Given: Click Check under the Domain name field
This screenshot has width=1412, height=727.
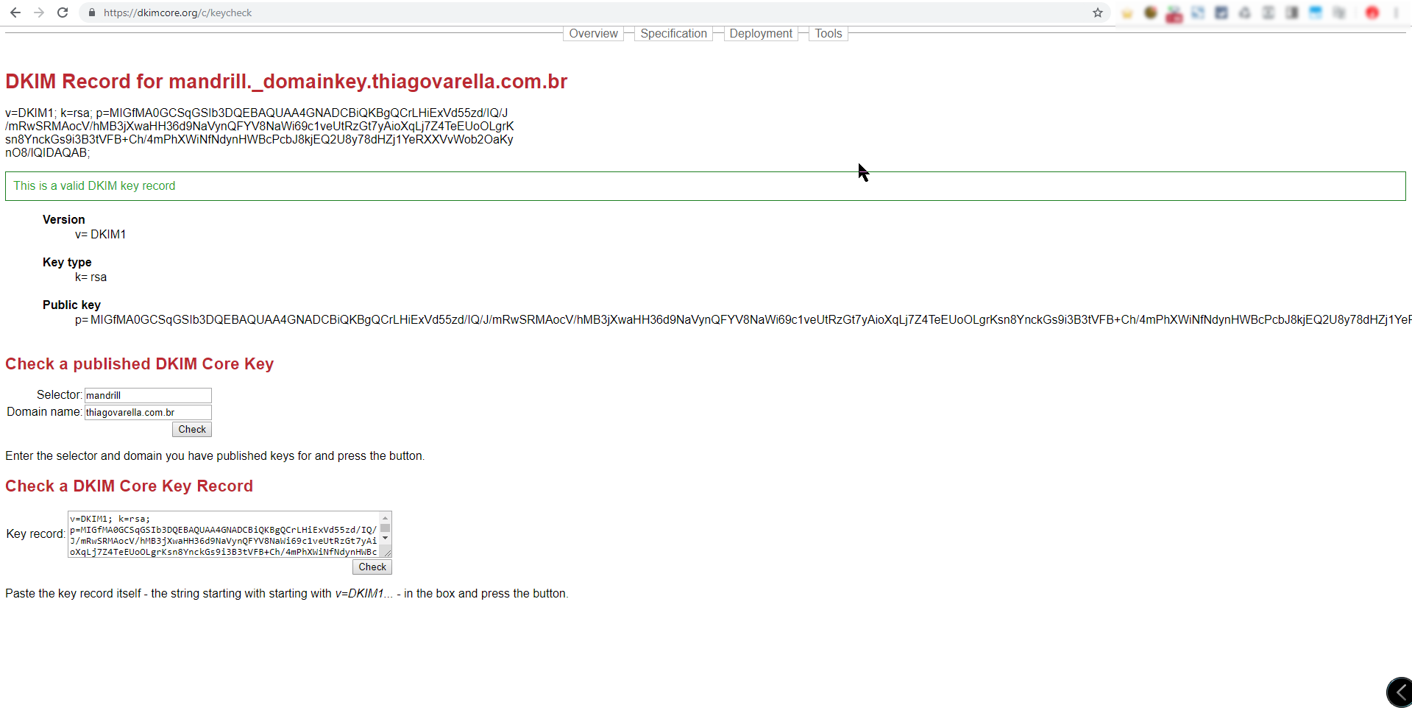Looking at the screenshot, I should click(192, 430).
